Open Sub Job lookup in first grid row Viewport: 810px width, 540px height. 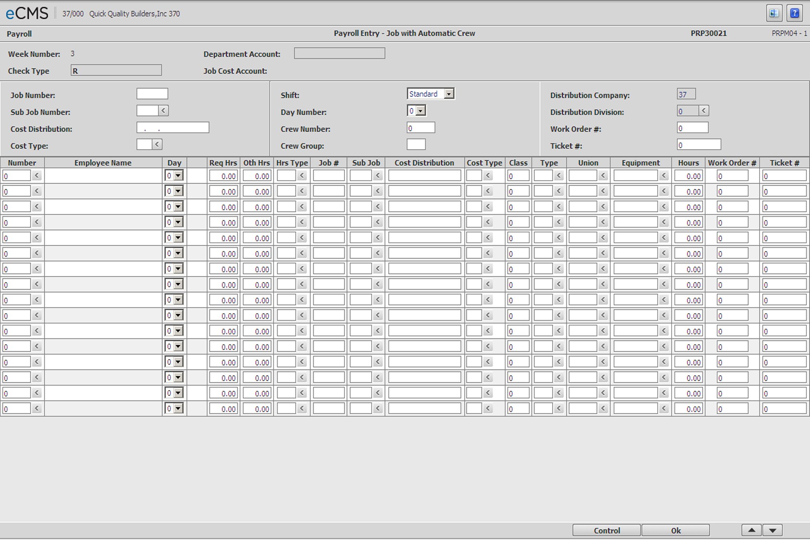(378, 175)
